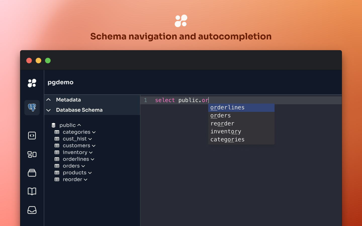Viewport: 362px width, 226px height.
Task: Open the dashboard layout sidebar icon
Action: pos(32,154)
